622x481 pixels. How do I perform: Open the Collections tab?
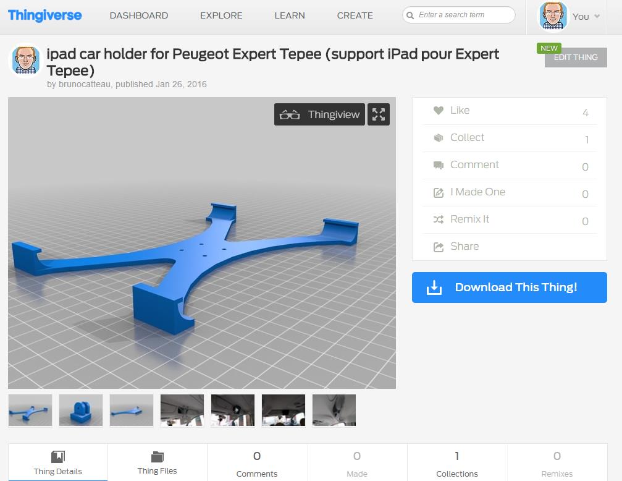[x=457, y=462]
